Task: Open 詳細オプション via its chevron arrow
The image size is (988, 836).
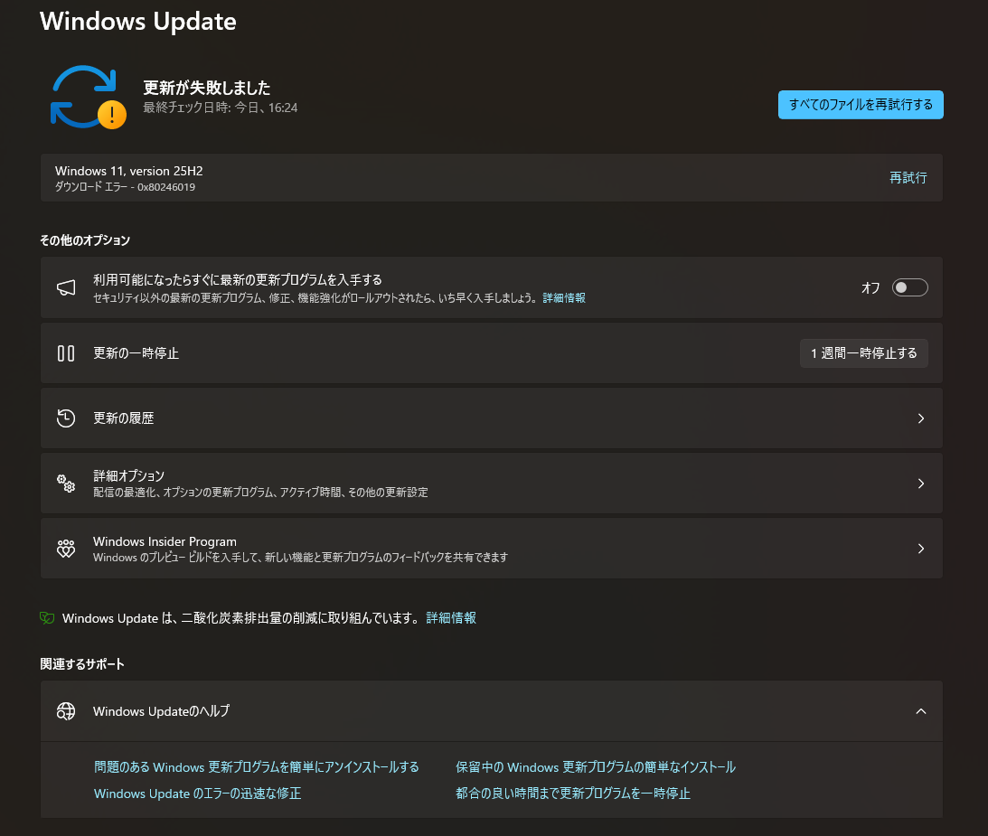Action: point(920,484)
